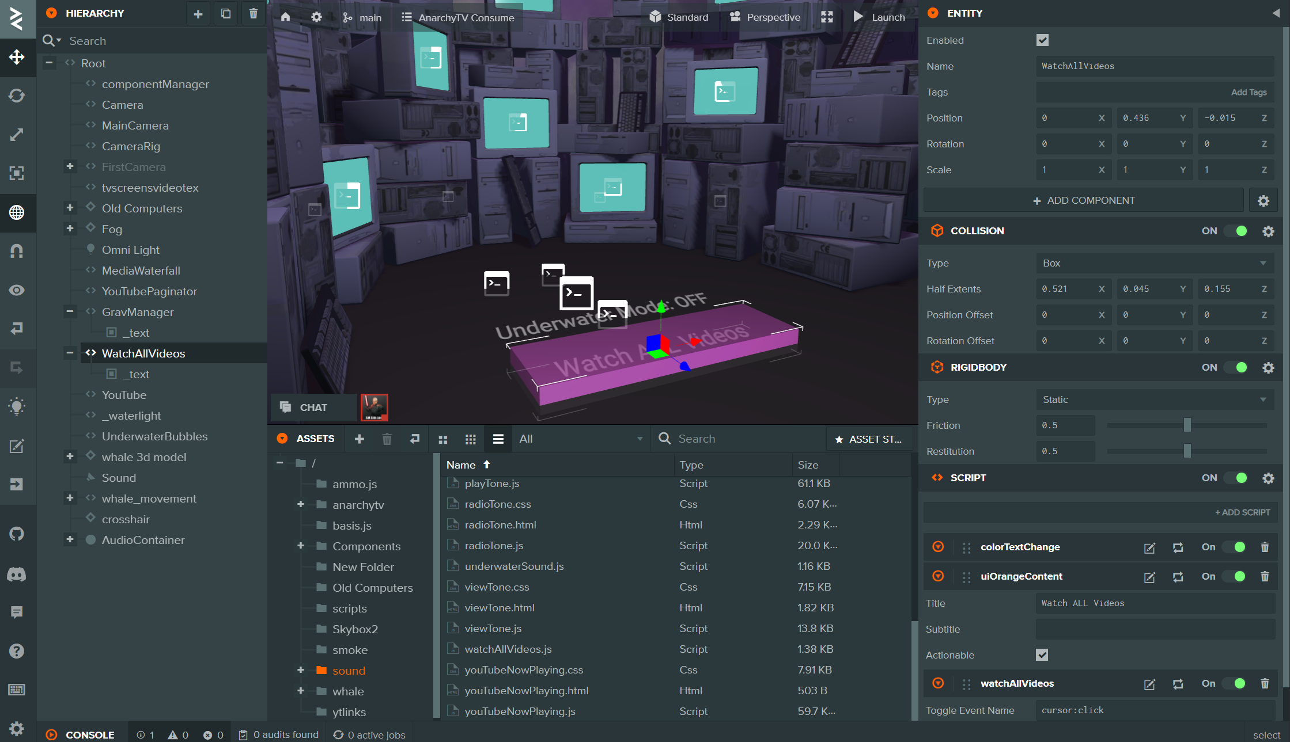The image size is (1290, 742).
Task: Open the Rigidbody Type Static dropdown
Action: coord(1155,399)
